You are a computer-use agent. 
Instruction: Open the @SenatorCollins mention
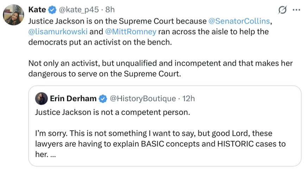(239, 21)
